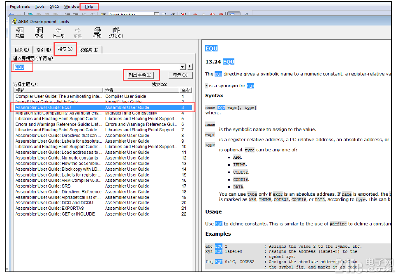Click the 显示 (Display) button
This screenshot has height=276, width=398.
(x=180, y=75)
